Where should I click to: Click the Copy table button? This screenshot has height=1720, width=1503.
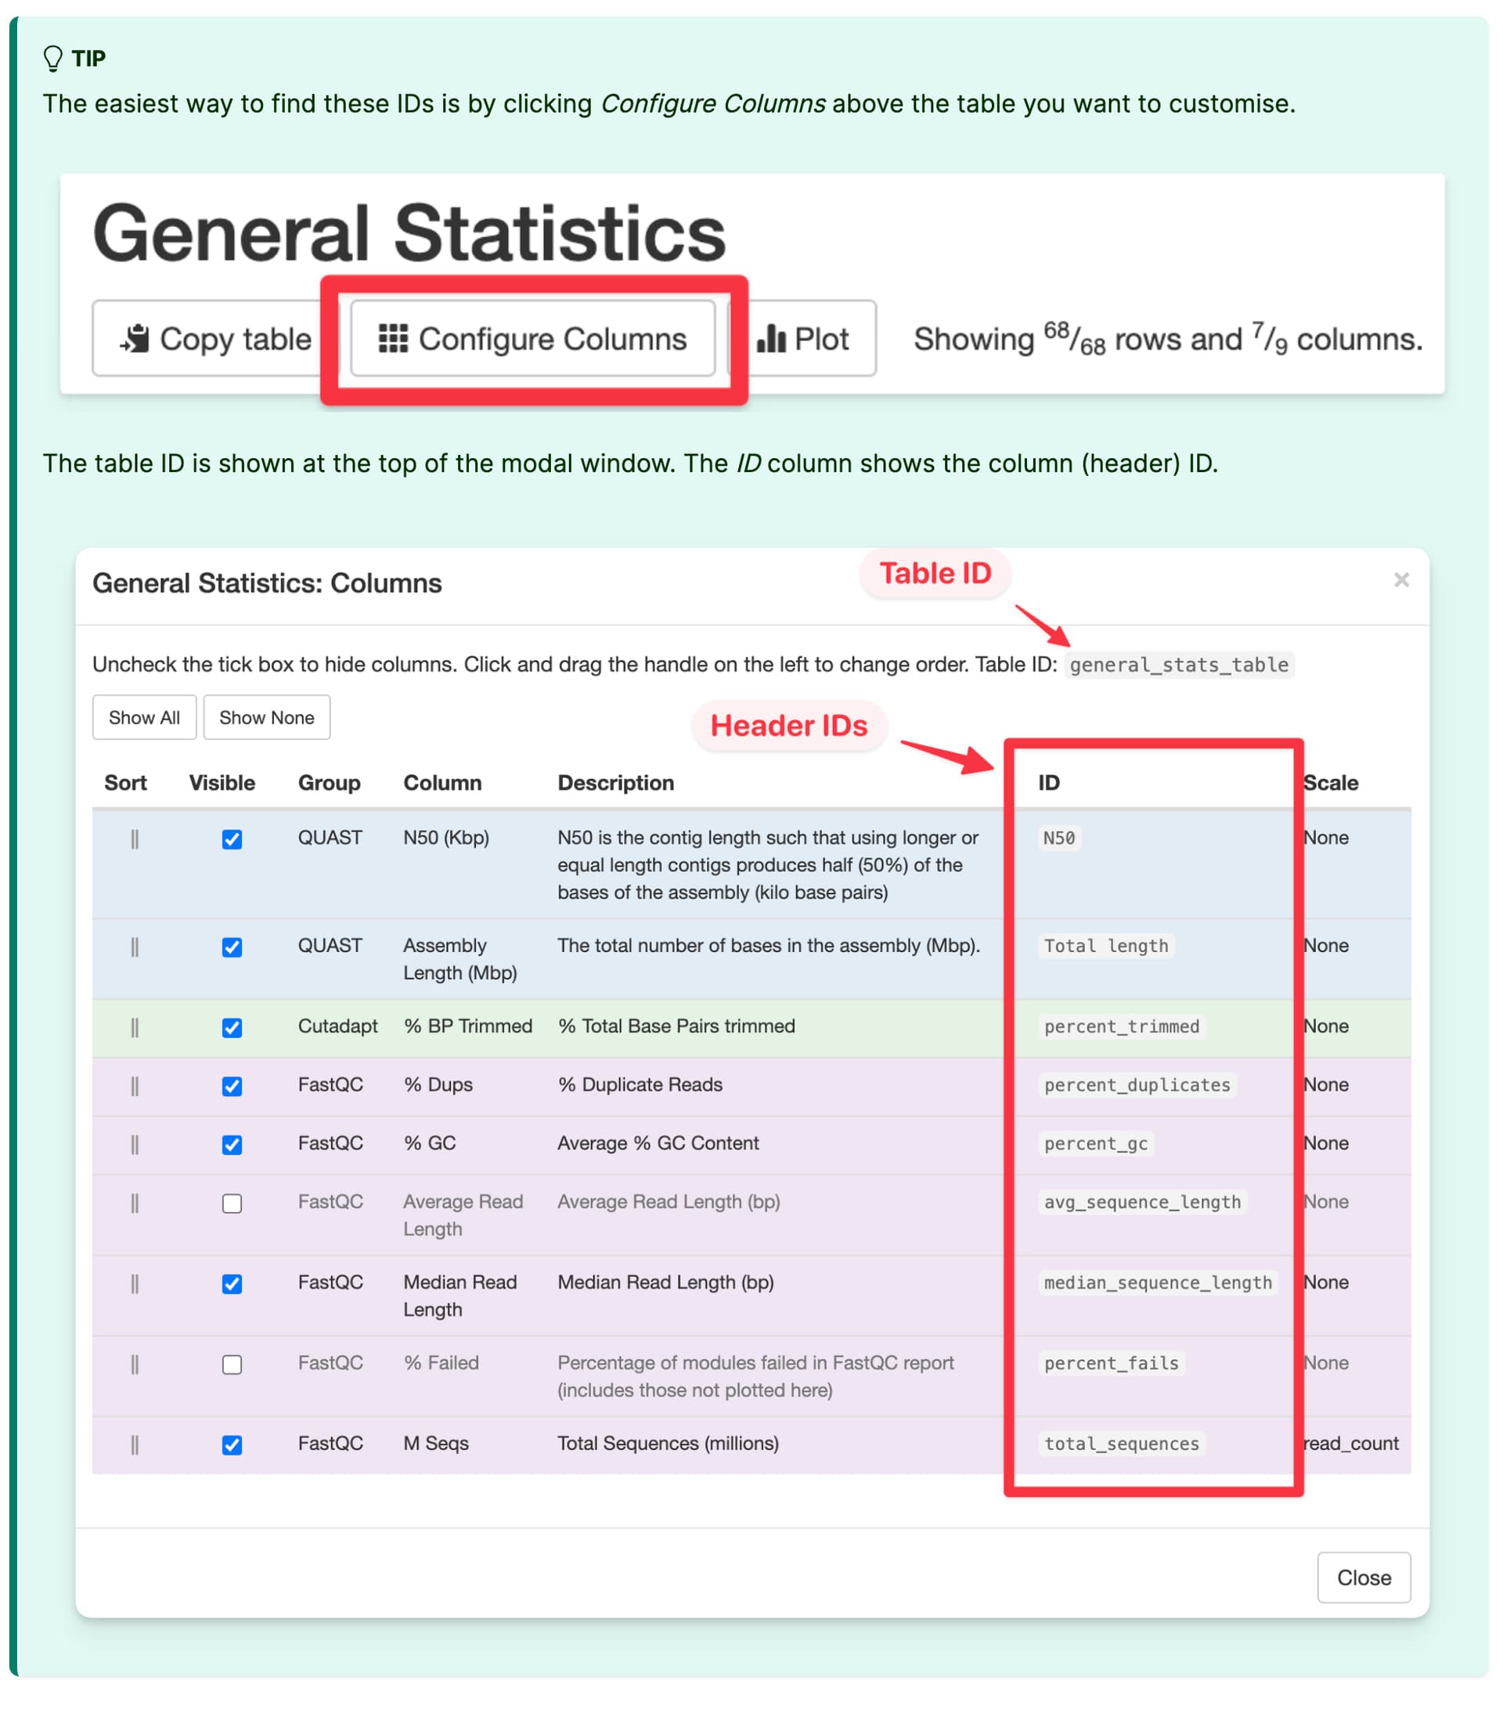tap(214, 339)
